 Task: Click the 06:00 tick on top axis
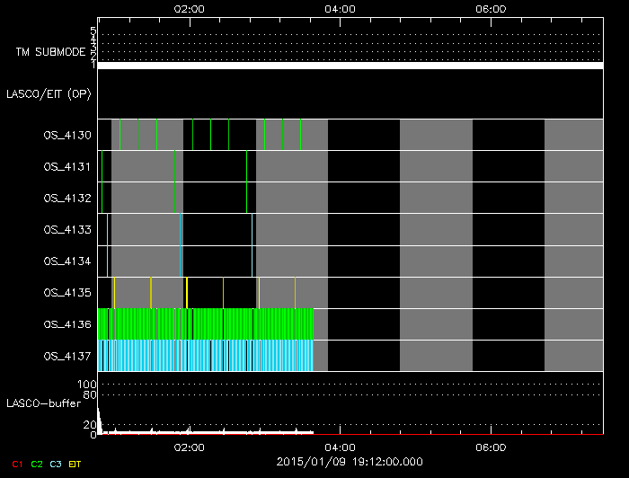489,9
